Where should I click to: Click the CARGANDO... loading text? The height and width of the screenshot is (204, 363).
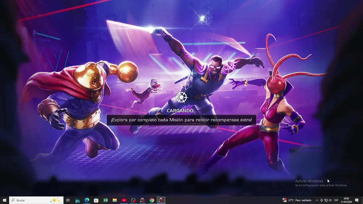(181, 111)
